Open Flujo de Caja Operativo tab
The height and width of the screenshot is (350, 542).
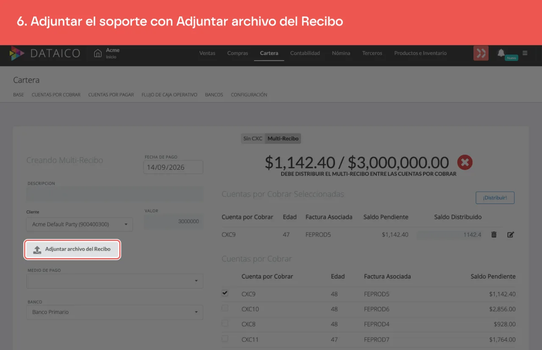(169, 95)
